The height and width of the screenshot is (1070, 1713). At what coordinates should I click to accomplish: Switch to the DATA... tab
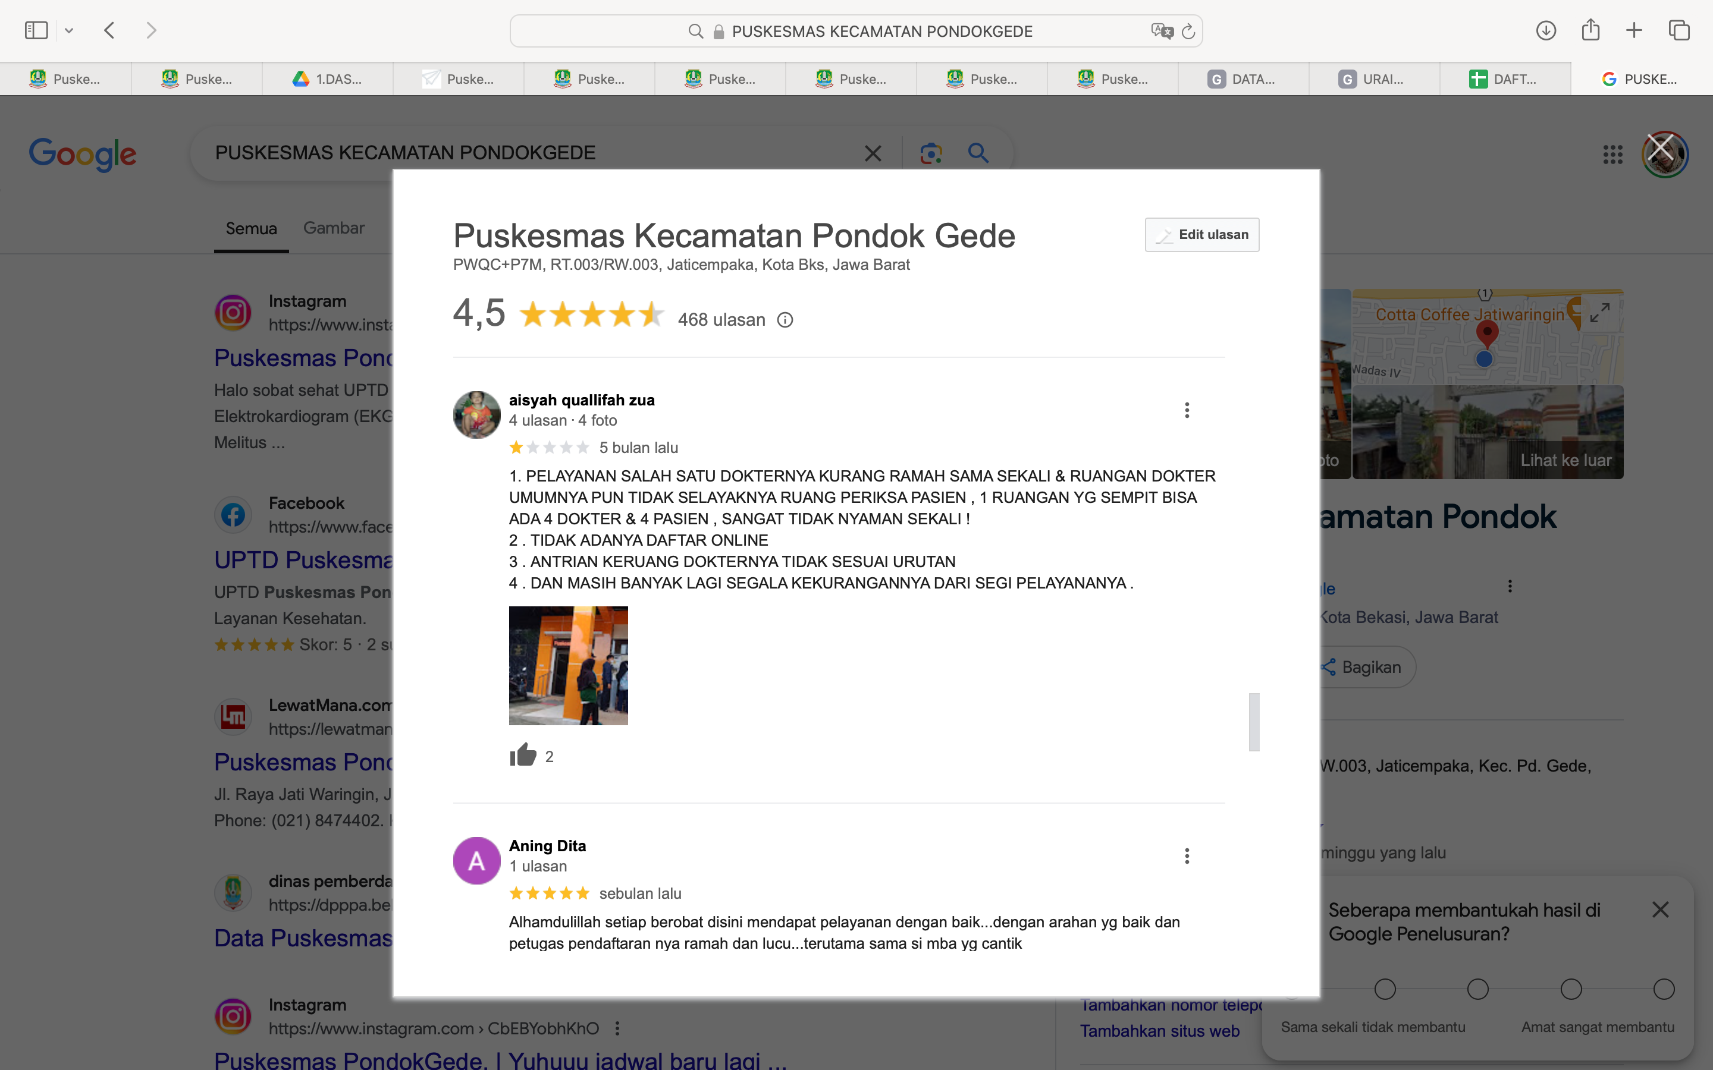pos(1243,78)
